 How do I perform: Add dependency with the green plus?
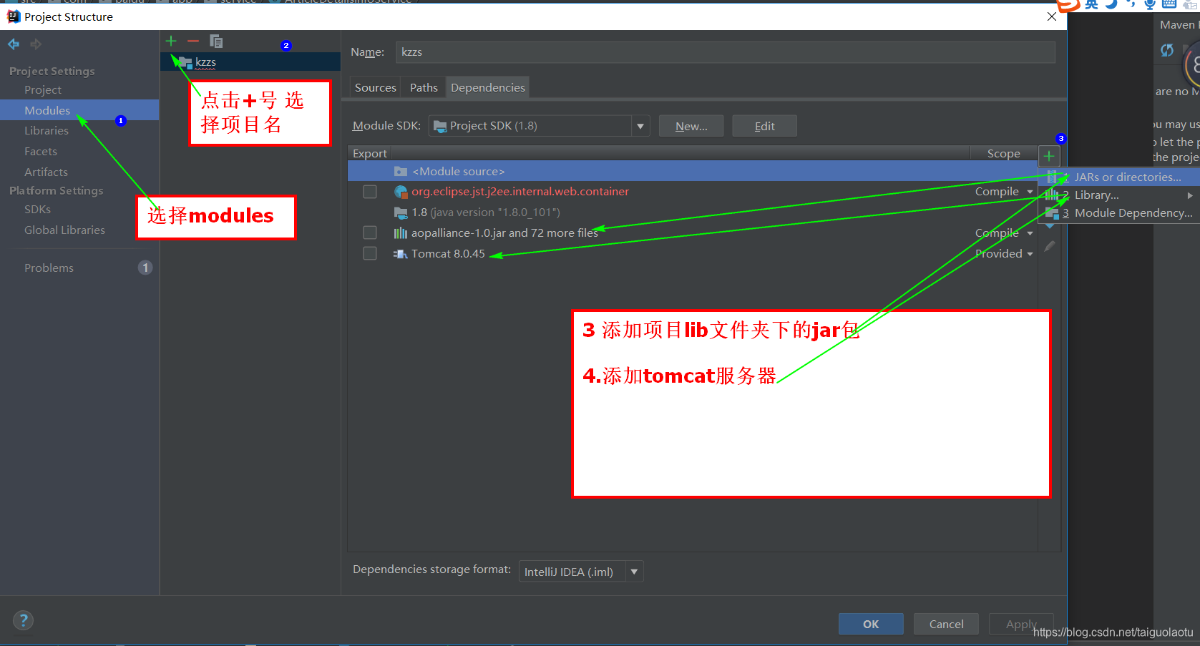[1049, 156]
